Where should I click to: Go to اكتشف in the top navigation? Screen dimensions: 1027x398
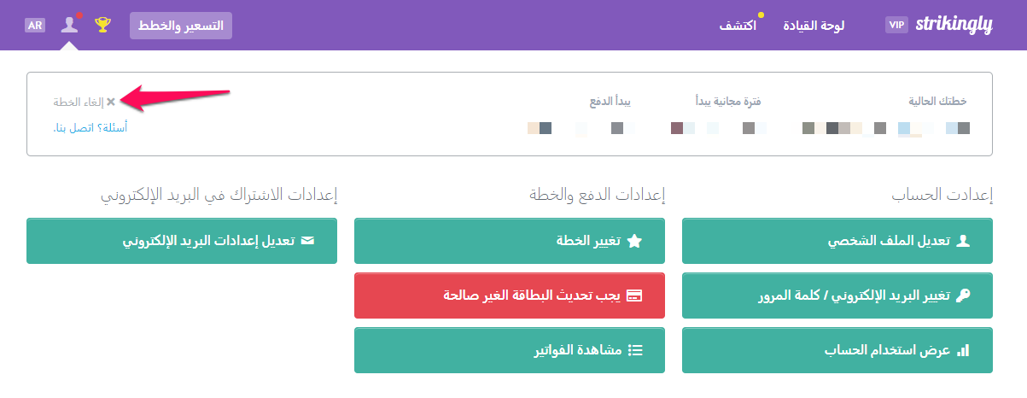pyautogui.click(x=738, y=26)
